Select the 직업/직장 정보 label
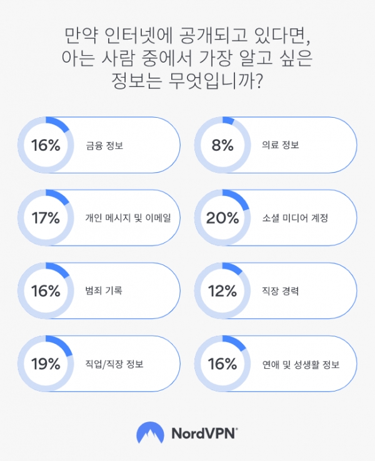Viewport: 375px width, 461px height. pos(114,364)
